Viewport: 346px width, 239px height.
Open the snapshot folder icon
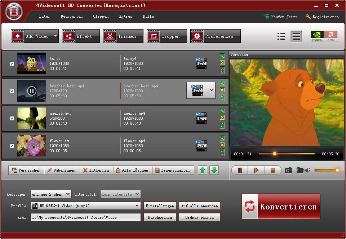tap(300, 170)
